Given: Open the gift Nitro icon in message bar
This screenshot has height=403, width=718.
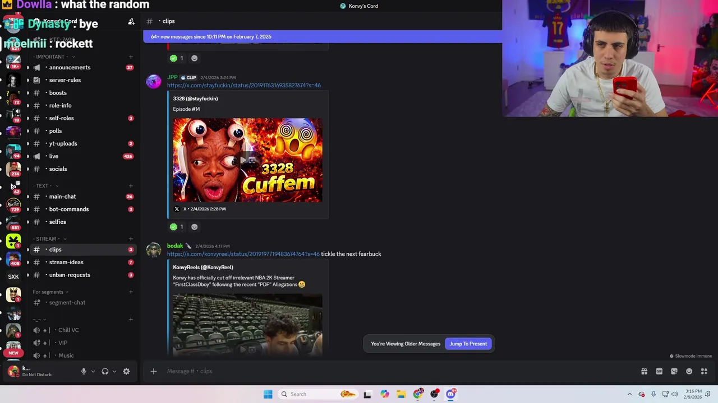Looking at the screenshot, I should [x=644, y=371].
